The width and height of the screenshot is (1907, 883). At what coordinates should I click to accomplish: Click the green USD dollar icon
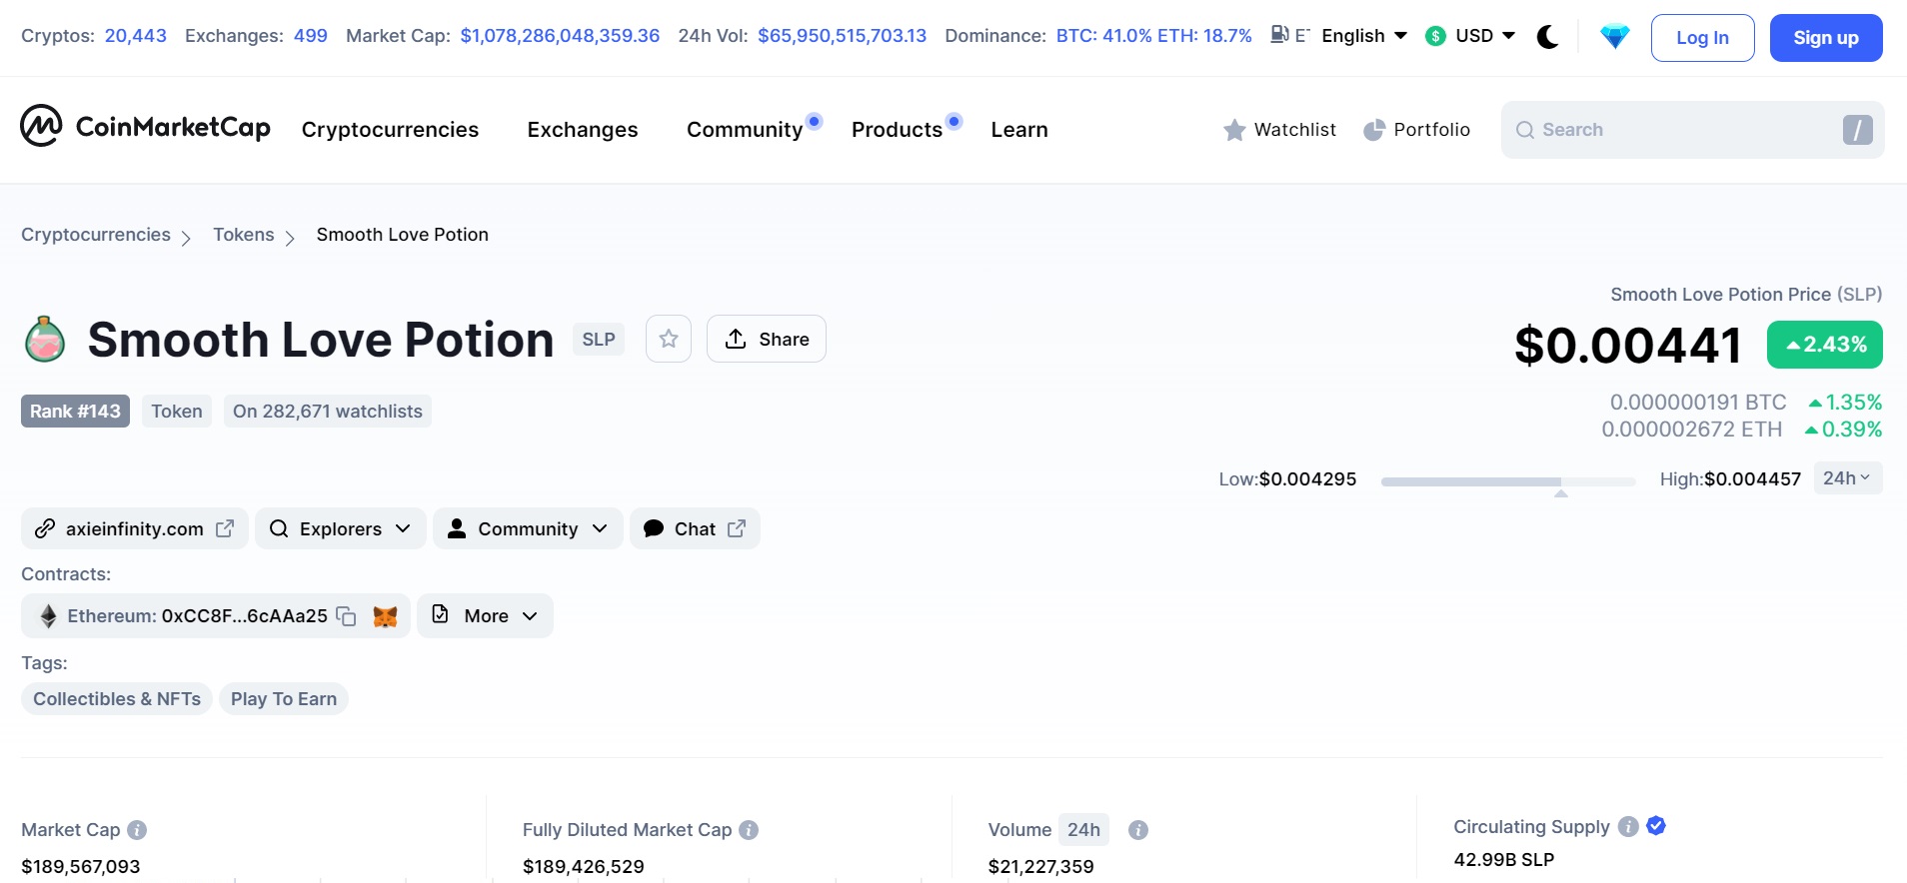click(x=1436, y=36)
